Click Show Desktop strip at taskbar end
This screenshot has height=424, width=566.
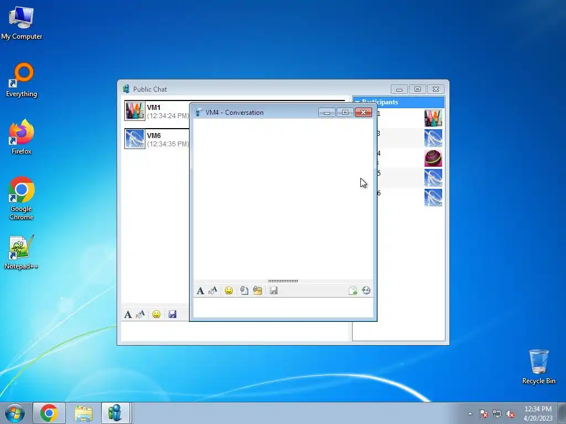click(x=562, y=413)
